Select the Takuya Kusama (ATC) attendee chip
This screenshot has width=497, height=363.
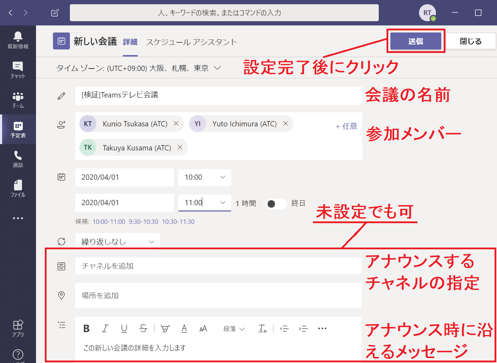(133, 147)
